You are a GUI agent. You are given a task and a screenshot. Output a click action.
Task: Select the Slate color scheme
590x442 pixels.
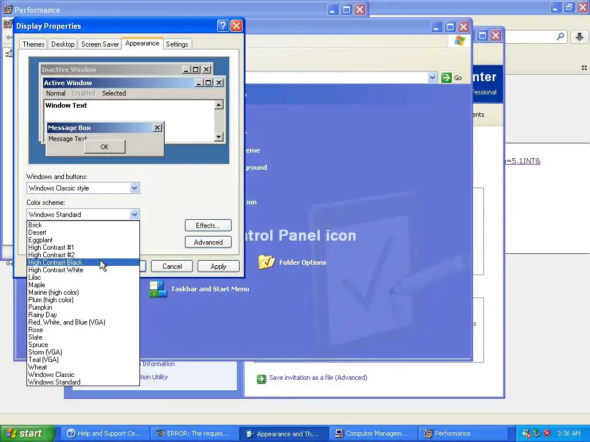[83, 337]
